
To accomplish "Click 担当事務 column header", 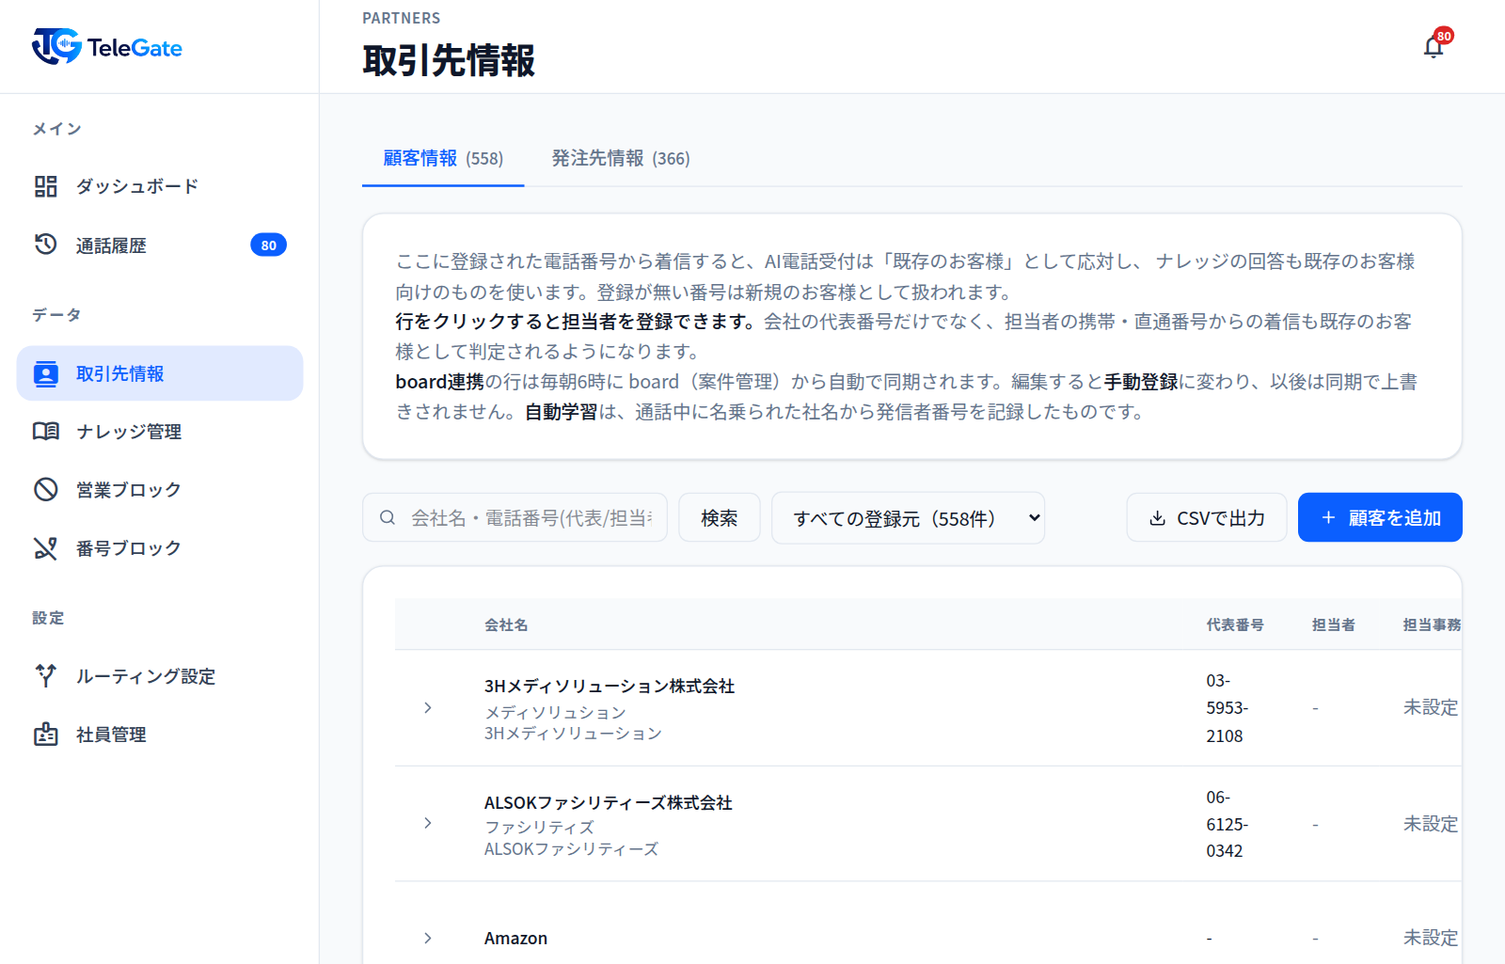I will [1432, 624].
